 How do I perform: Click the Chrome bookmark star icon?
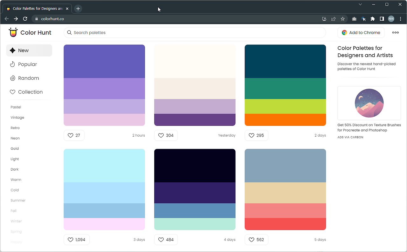coord(342,19)
